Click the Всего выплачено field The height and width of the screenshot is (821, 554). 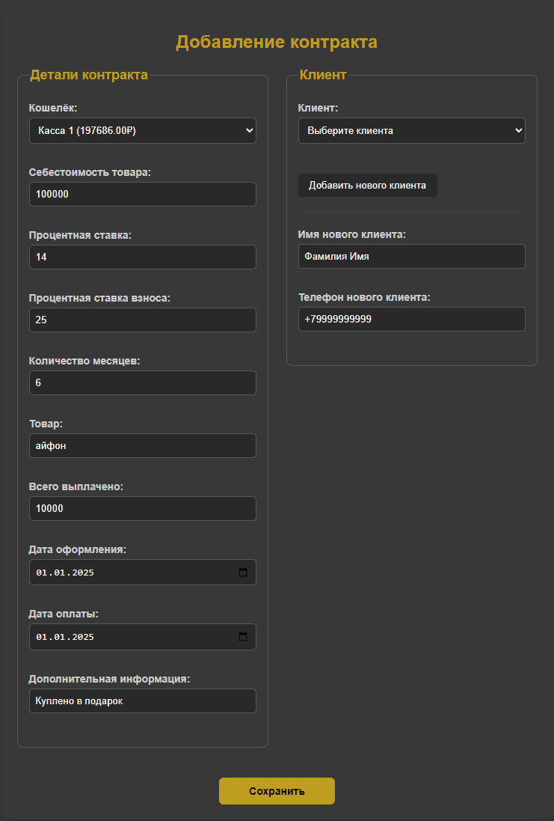point(142,508)
